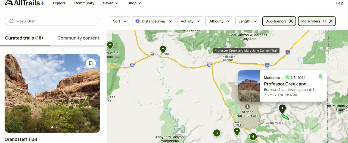Viewport: 348px width, 143px height.
Task: Open the Saved menu
Action: 110,3
